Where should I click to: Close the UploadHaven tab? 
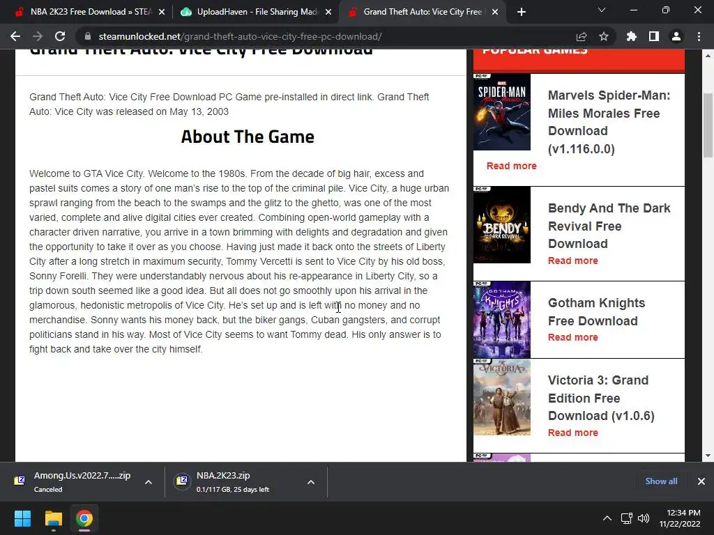(328, 13)
